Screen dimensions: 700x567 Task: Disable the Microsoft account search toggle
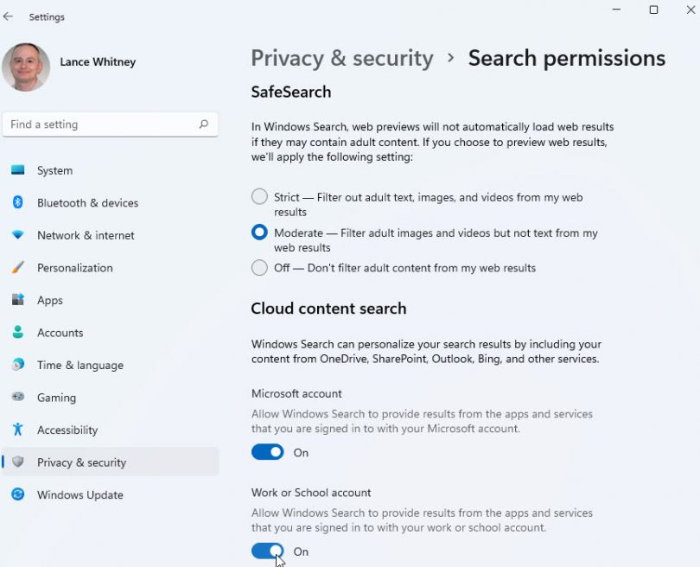click(x=268, y=452)
